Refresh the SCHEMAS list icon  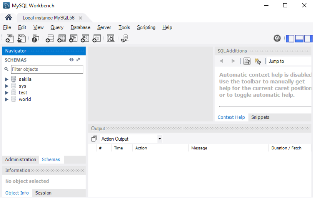click(x=71, y=59)
